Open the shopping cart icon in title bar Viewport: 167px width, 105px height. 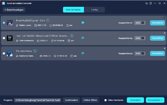point(146,3)
